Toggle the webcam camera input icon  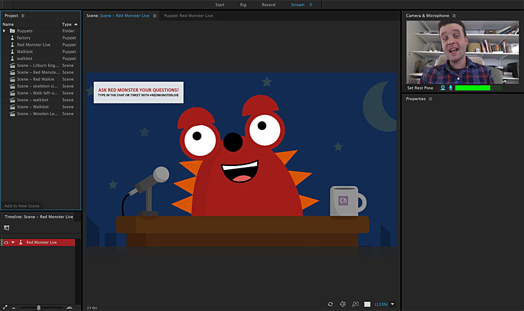point(442,88)
